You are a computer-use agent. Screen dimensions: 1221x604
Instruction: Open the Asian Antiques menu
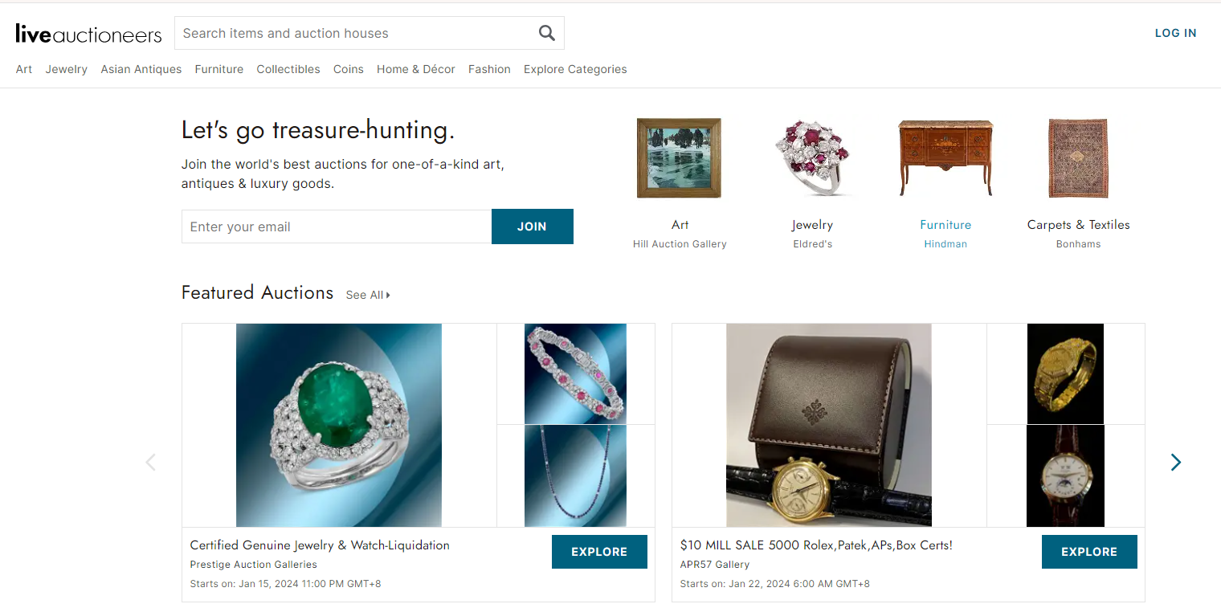(x=141, y=69)
